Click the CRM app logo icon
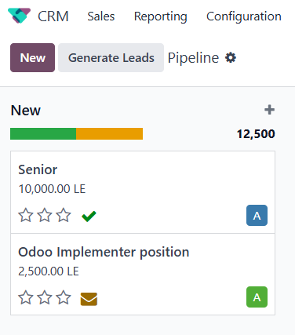This screenshot has height=335, width=295. 19,16
